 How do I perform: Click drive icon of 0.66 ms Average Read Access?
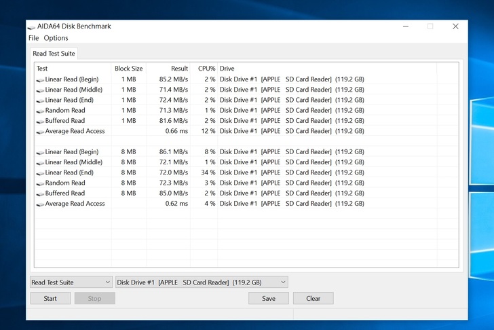[x=40, y=131]
